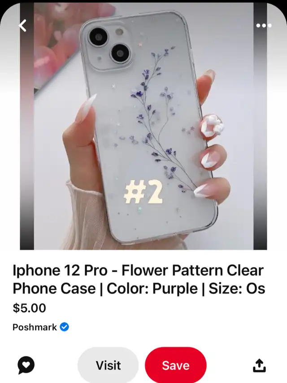Tap the dark bar right of the image
The height and width of the screenshot is (383, 287).
point(260,126)
